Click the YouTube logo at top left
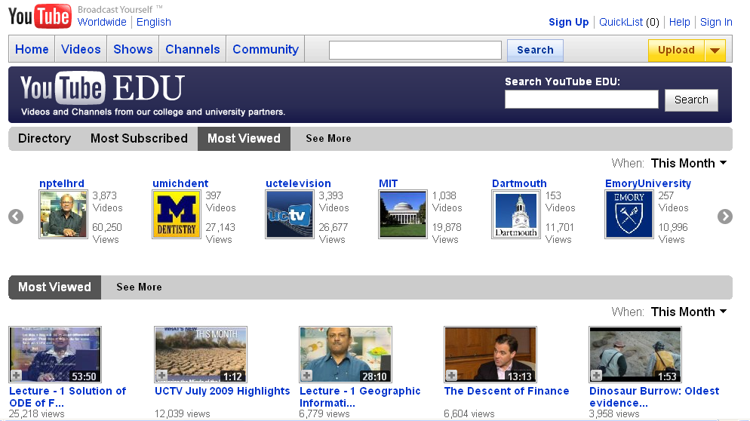 [40, 16]
